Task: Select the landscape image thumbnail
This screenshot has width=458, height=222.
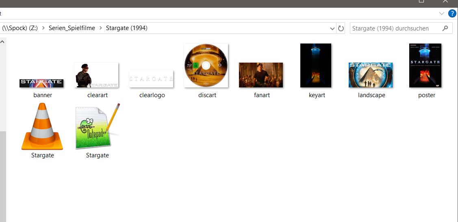Action: [370, 75]
